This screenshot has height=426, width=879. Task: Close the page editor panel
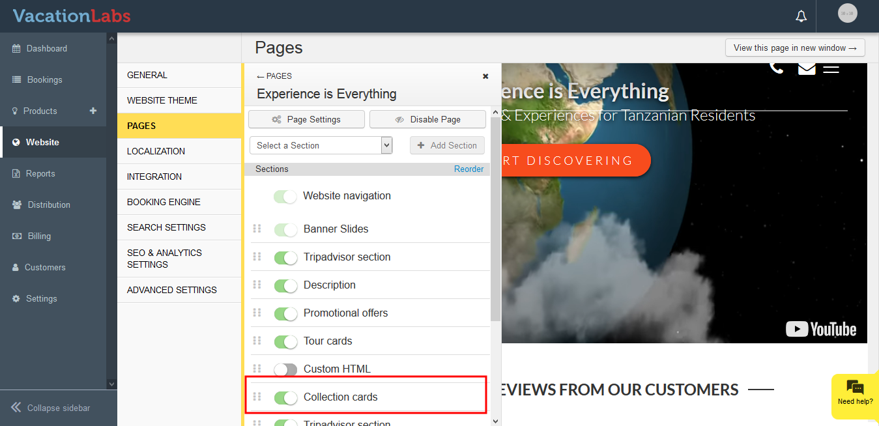click(485, 76)
